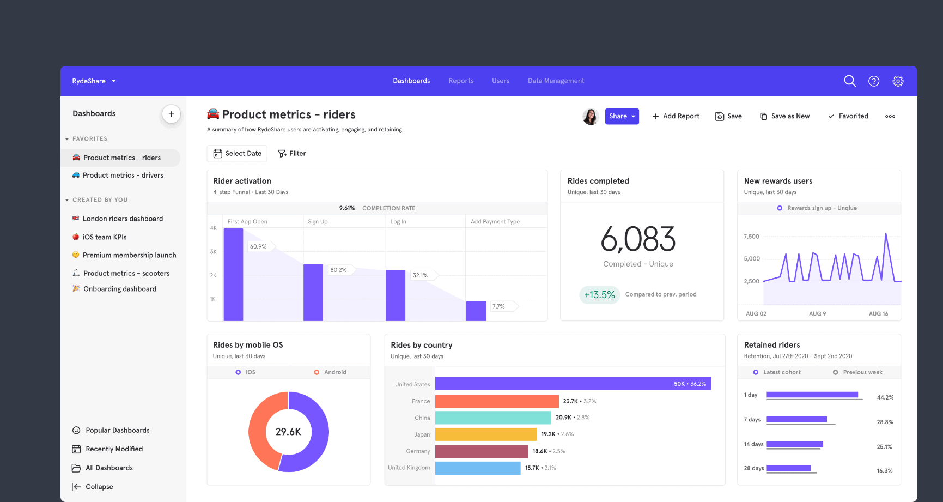Image resolution: width=943 pixels, height=502 pixels.
Task: Open Save as New option
Action: tap(784, 116)
